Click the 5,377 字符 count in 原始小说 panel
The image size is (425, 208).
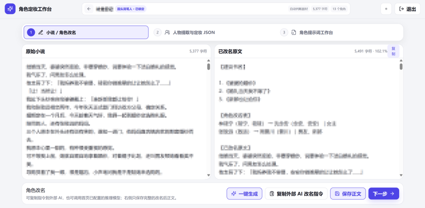[198, 51]
